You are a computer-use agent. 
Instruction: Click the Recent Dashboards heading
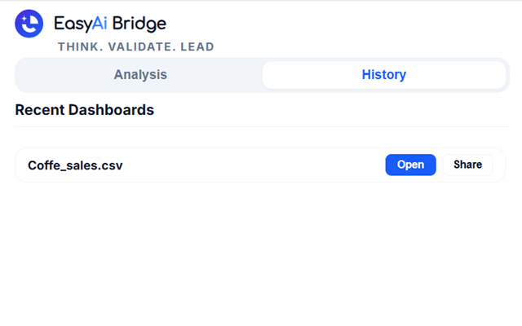85,110
